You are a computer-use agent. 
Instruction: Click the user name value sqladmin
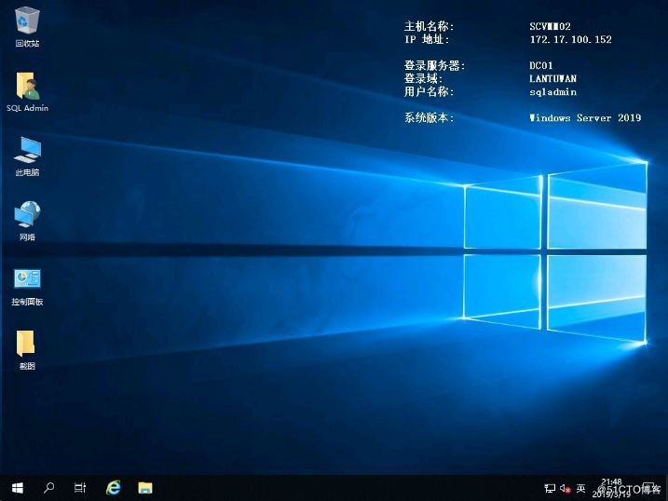click(552, 92)
